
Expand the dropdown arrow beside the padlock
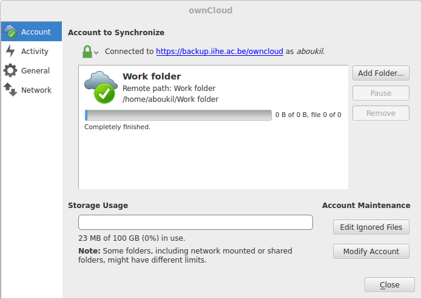click(96, 53)
